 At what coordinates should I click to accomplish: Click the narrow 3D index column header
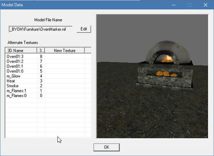coord(41,50)
